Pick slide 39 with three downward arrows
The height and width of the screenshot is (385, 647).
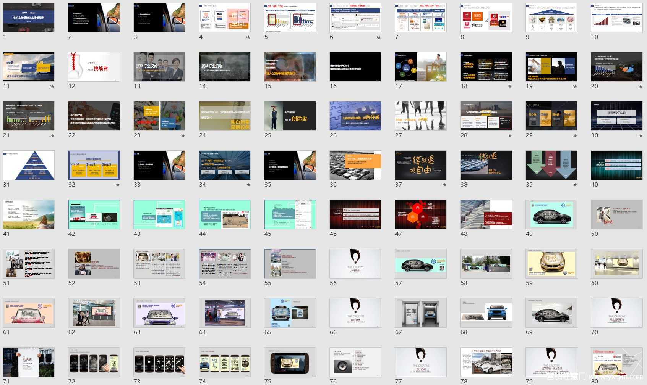[551, 165]
